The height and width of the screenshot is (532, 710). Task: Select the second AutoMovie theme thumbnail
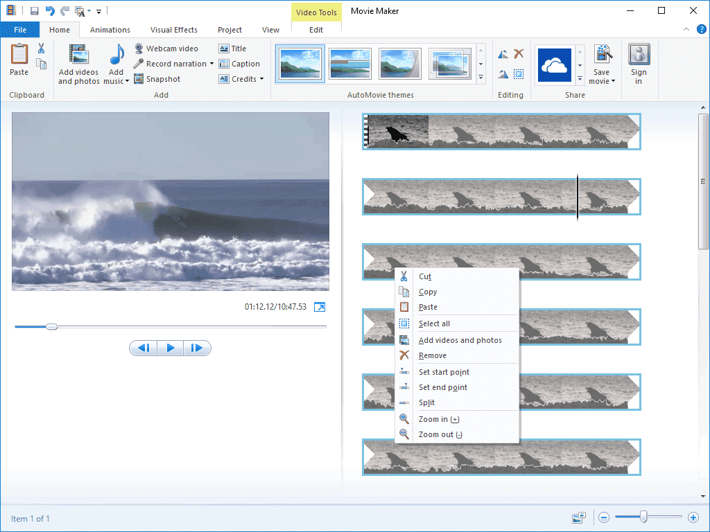[x=350, y=64]
